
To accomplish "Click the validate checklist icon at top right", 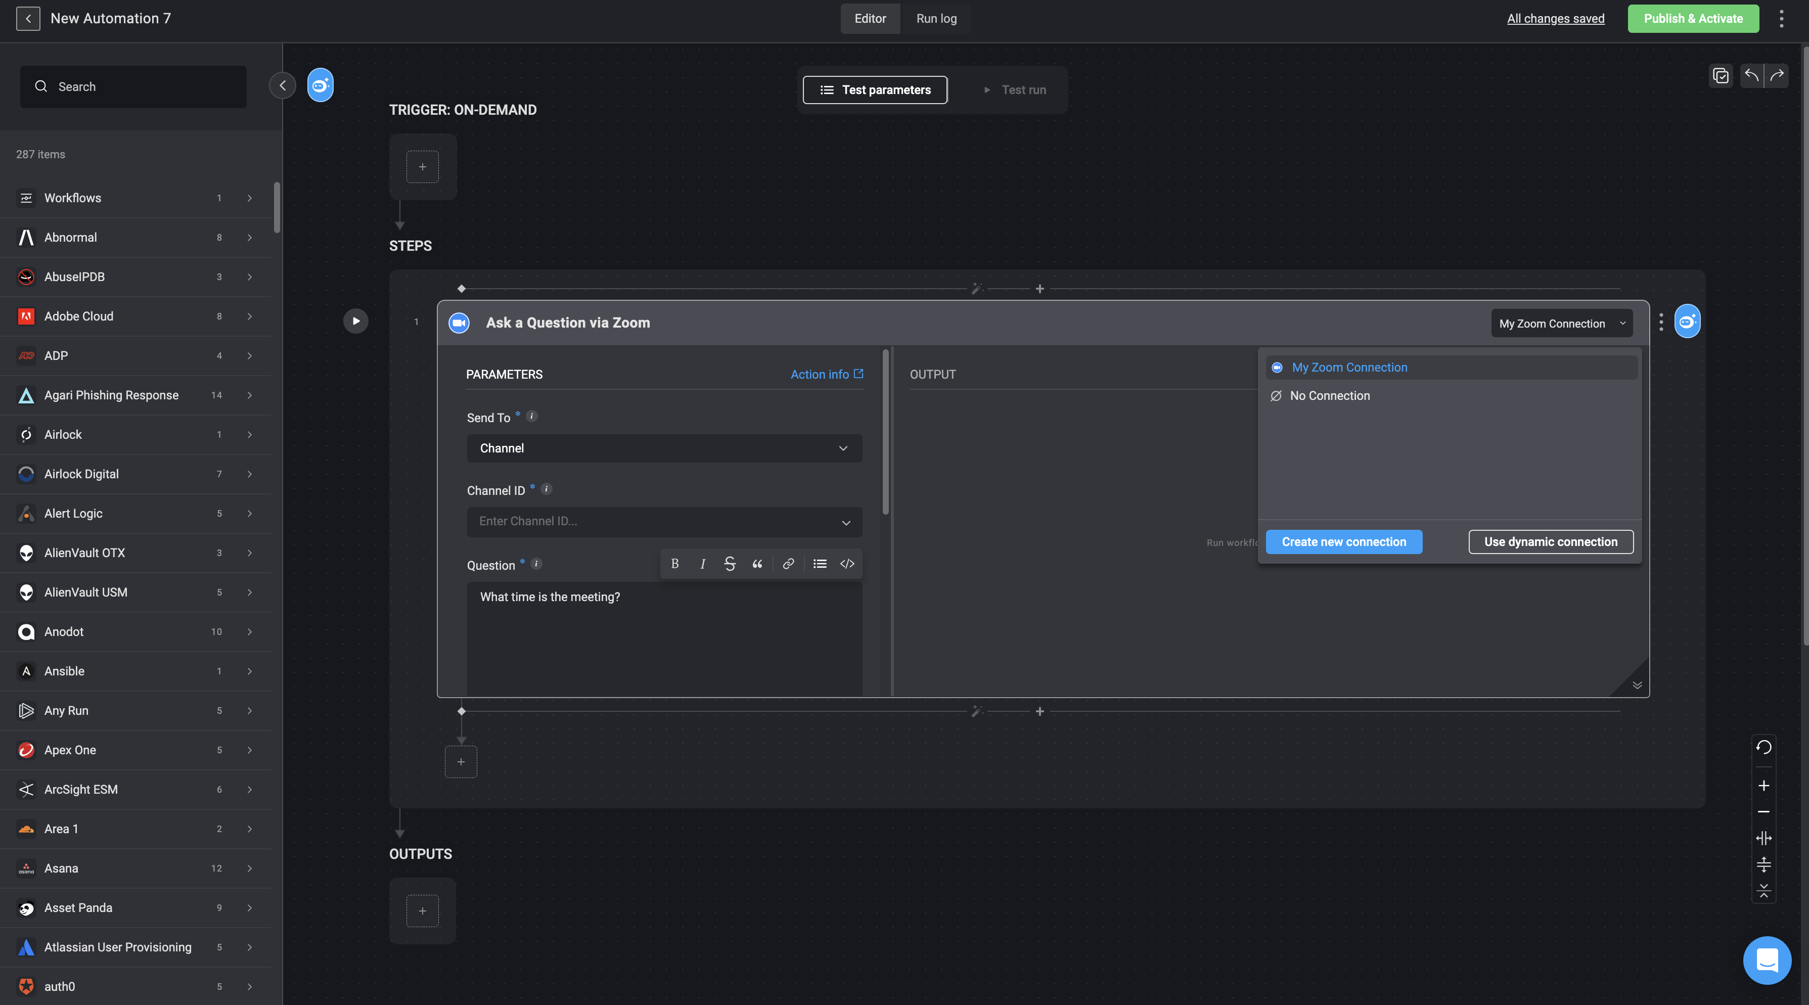I will 1721,76.
